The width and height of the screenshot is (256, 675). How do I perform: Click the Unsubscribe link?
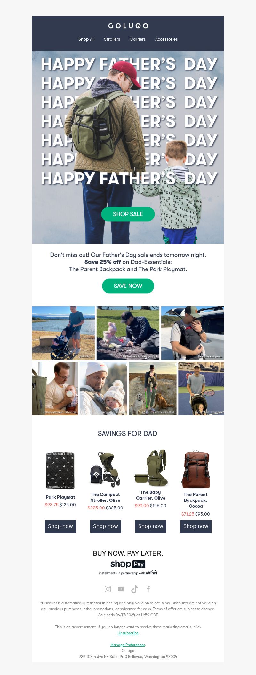(128, 633)
